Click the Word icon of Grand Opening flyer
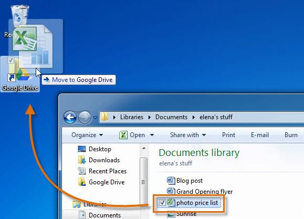The image size is (304, 219). click(x=171, y=191)
